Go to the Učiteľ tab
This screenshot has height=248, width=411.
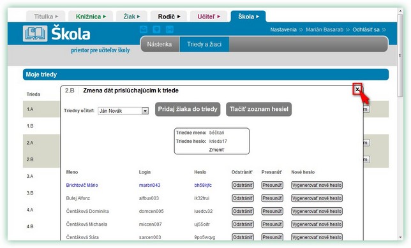pos(209,17)
